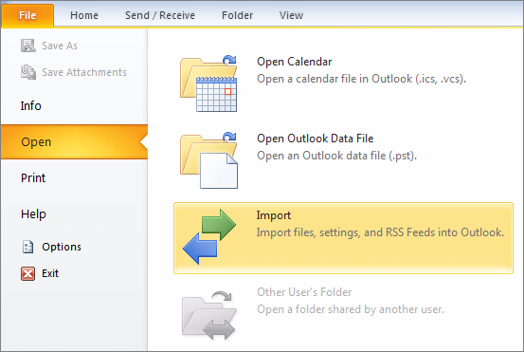Click the Import title text
The height and width of the screenshot is (352, 524).
(x=274, y=215)
